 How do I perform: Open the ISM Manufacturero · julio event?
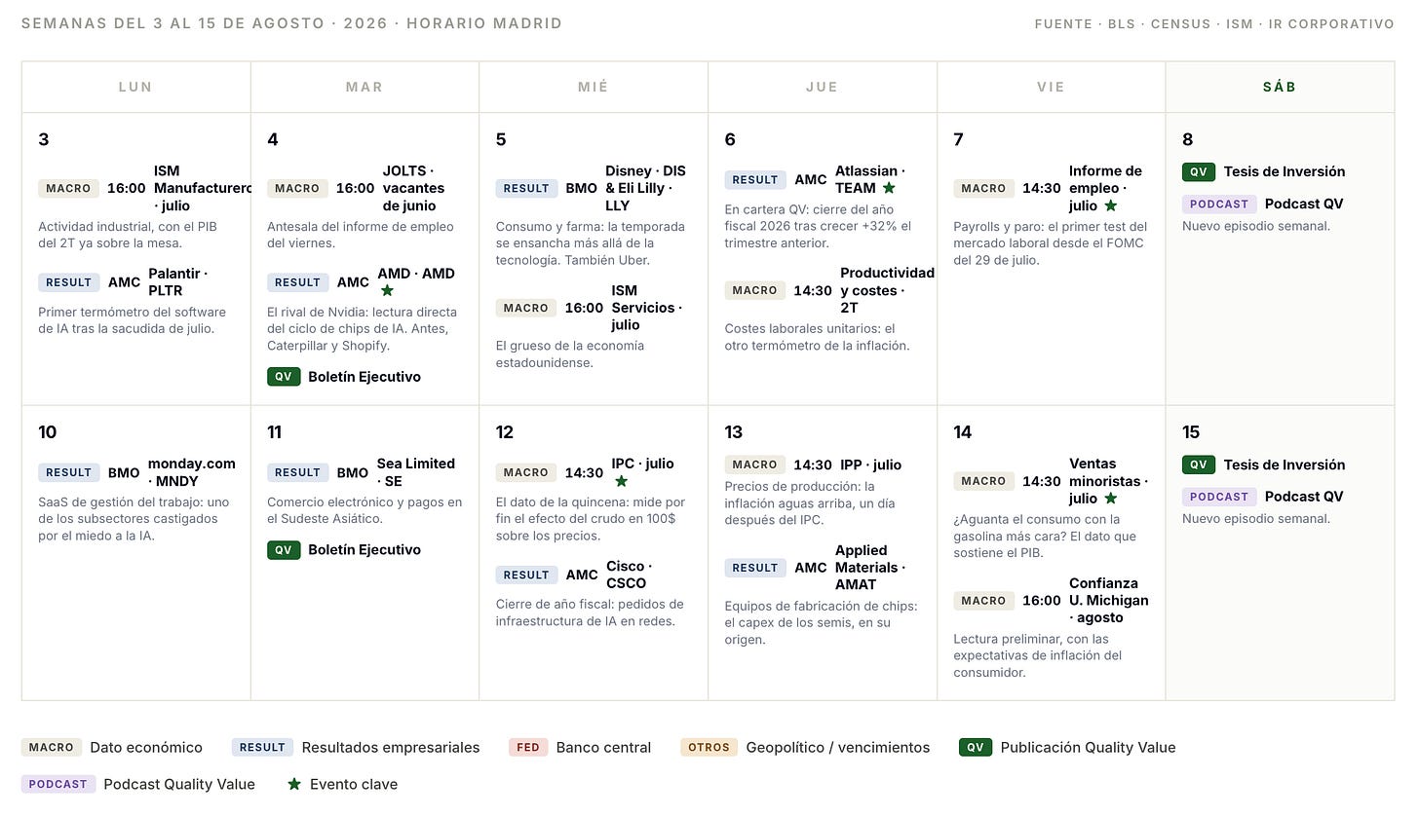(203, 188)
